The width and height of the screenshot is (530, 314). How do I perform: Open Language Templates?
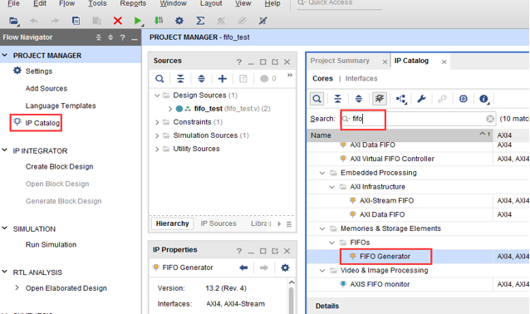[x=61, y=105]
